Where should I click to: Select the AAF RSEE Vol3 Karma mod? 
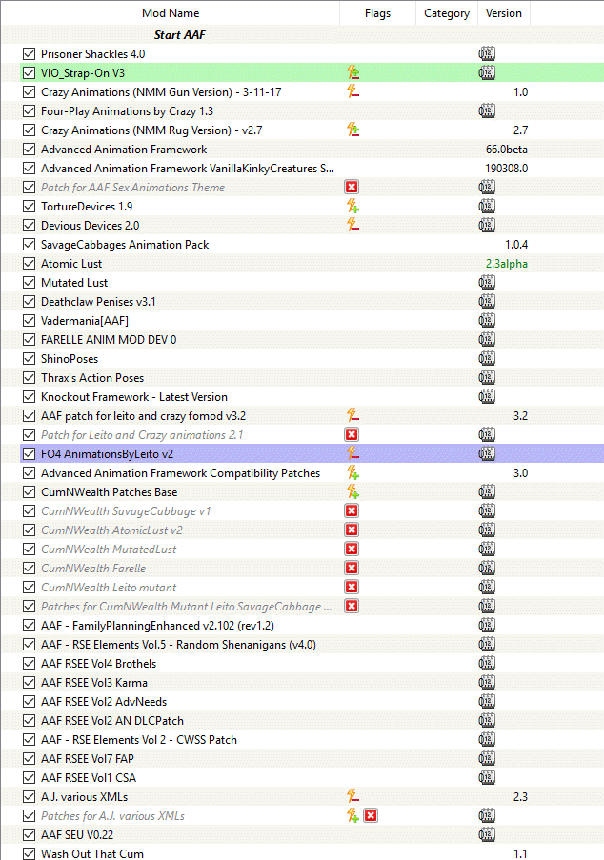pos(93,683)
